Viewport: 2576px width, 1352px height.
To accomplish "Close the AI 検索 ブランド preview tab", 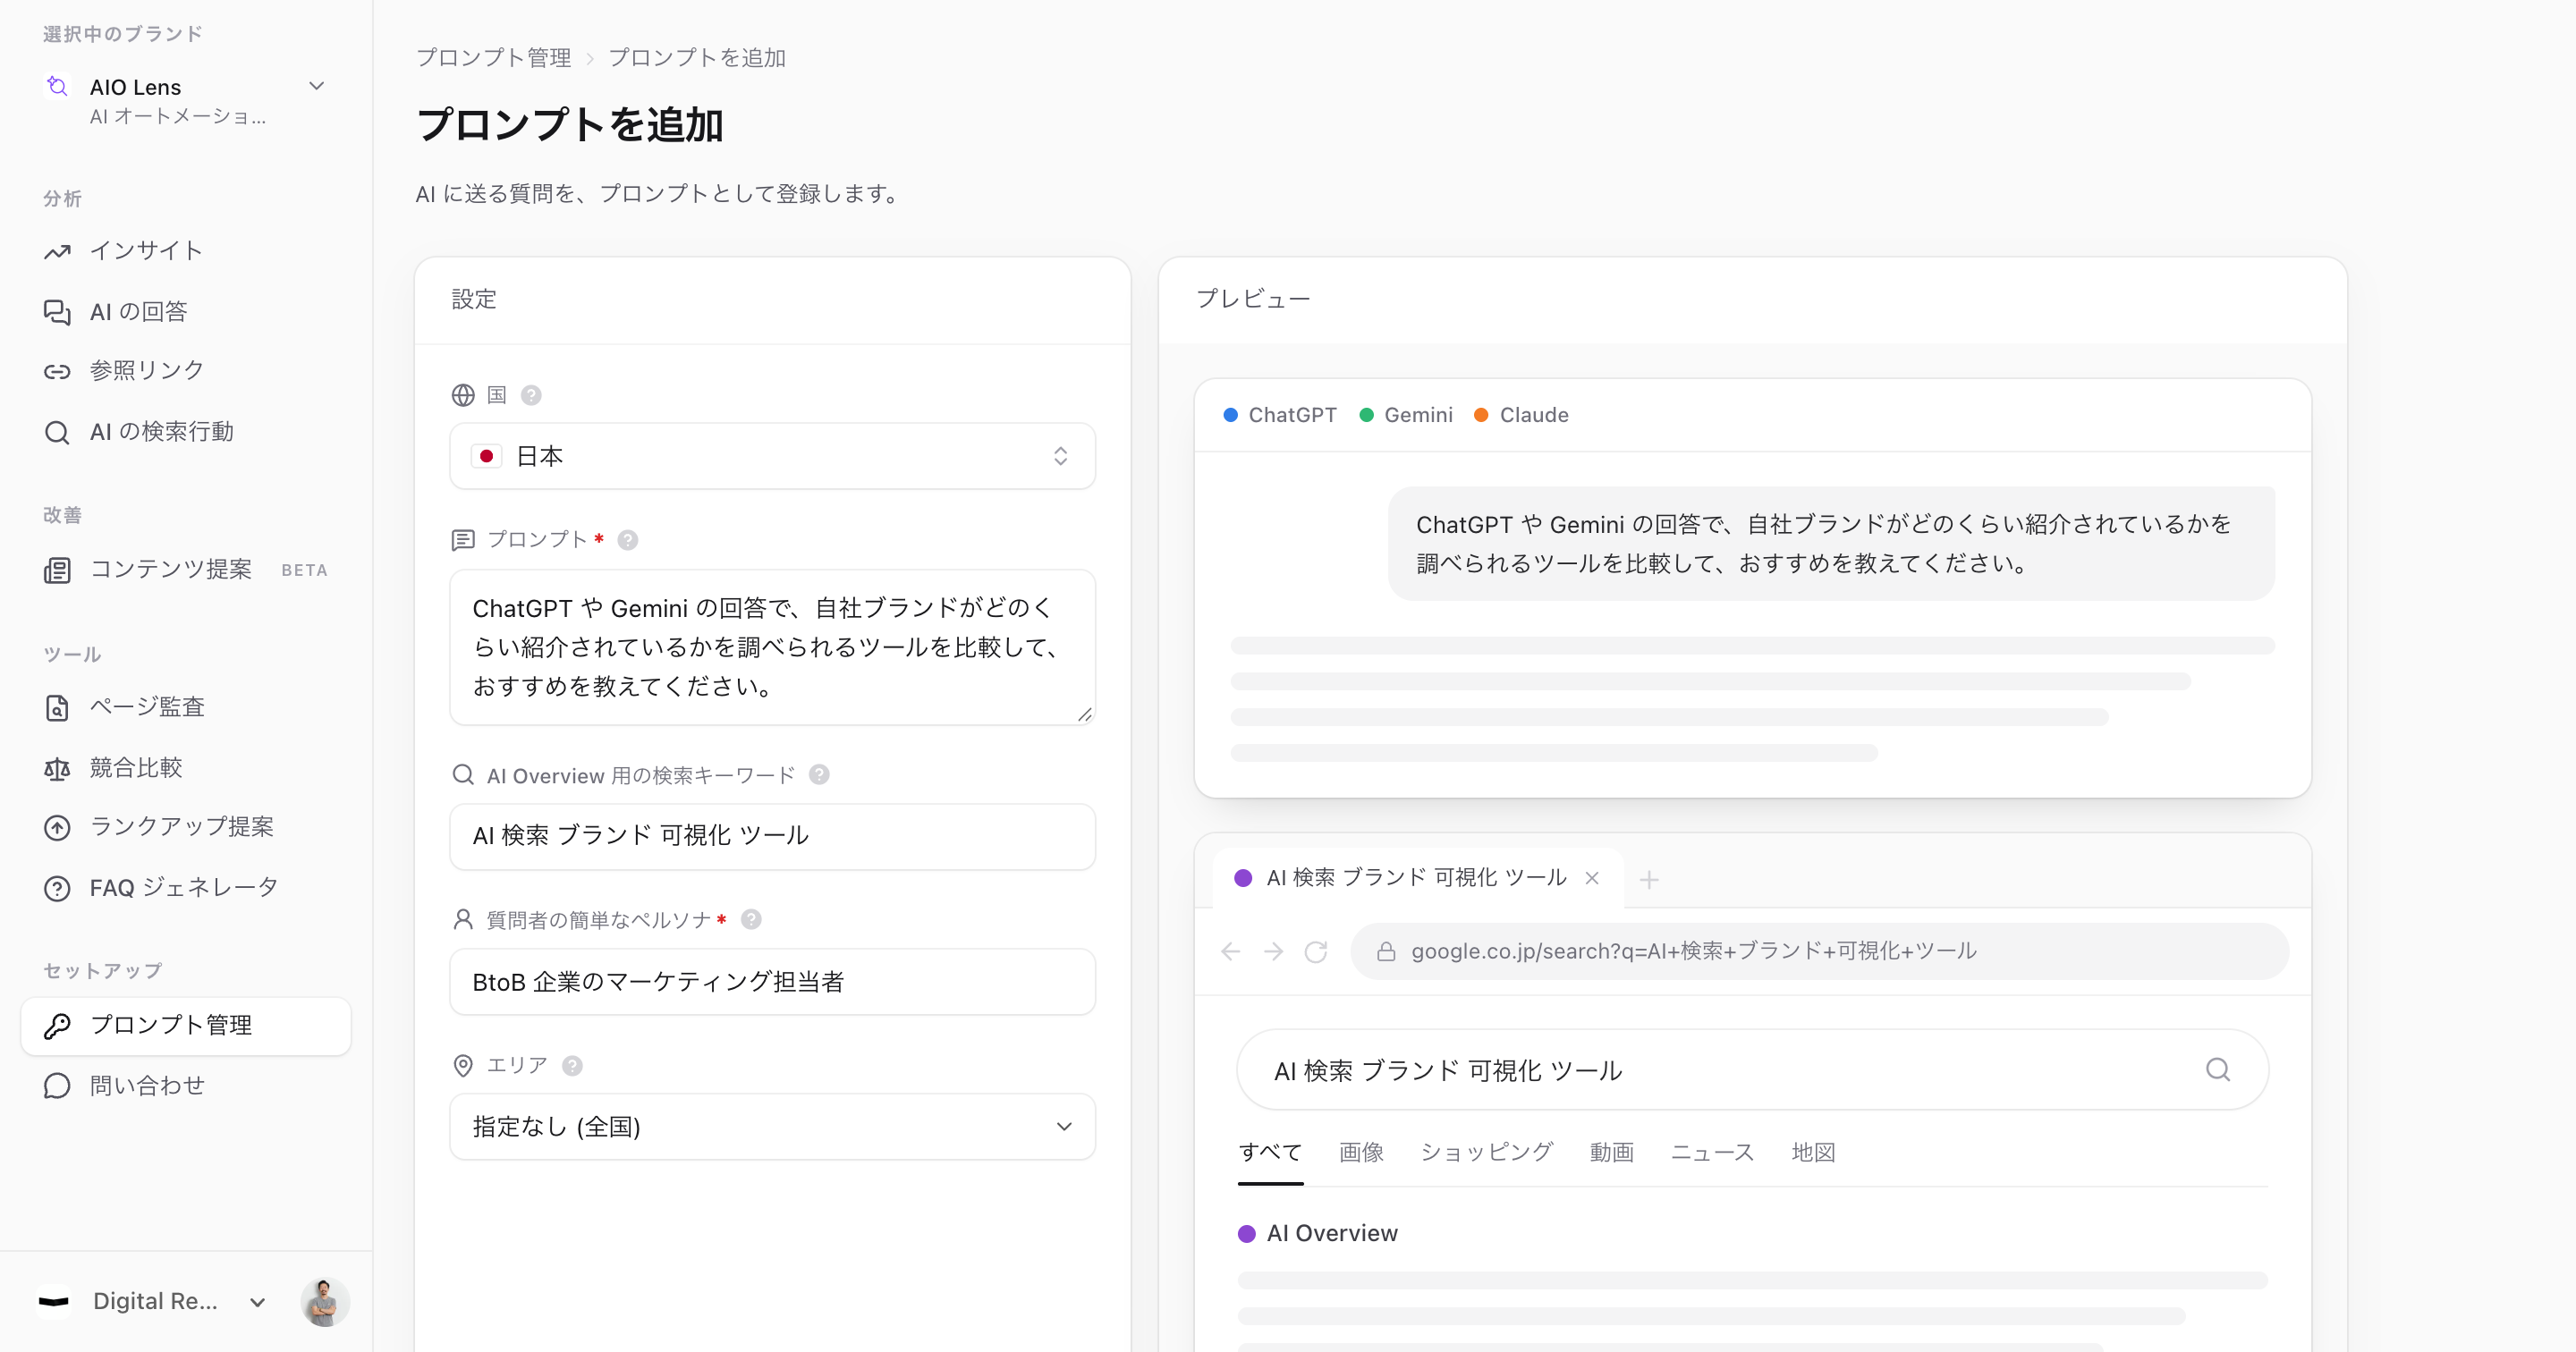I will pyautogui.click(x=1592, y=878).
